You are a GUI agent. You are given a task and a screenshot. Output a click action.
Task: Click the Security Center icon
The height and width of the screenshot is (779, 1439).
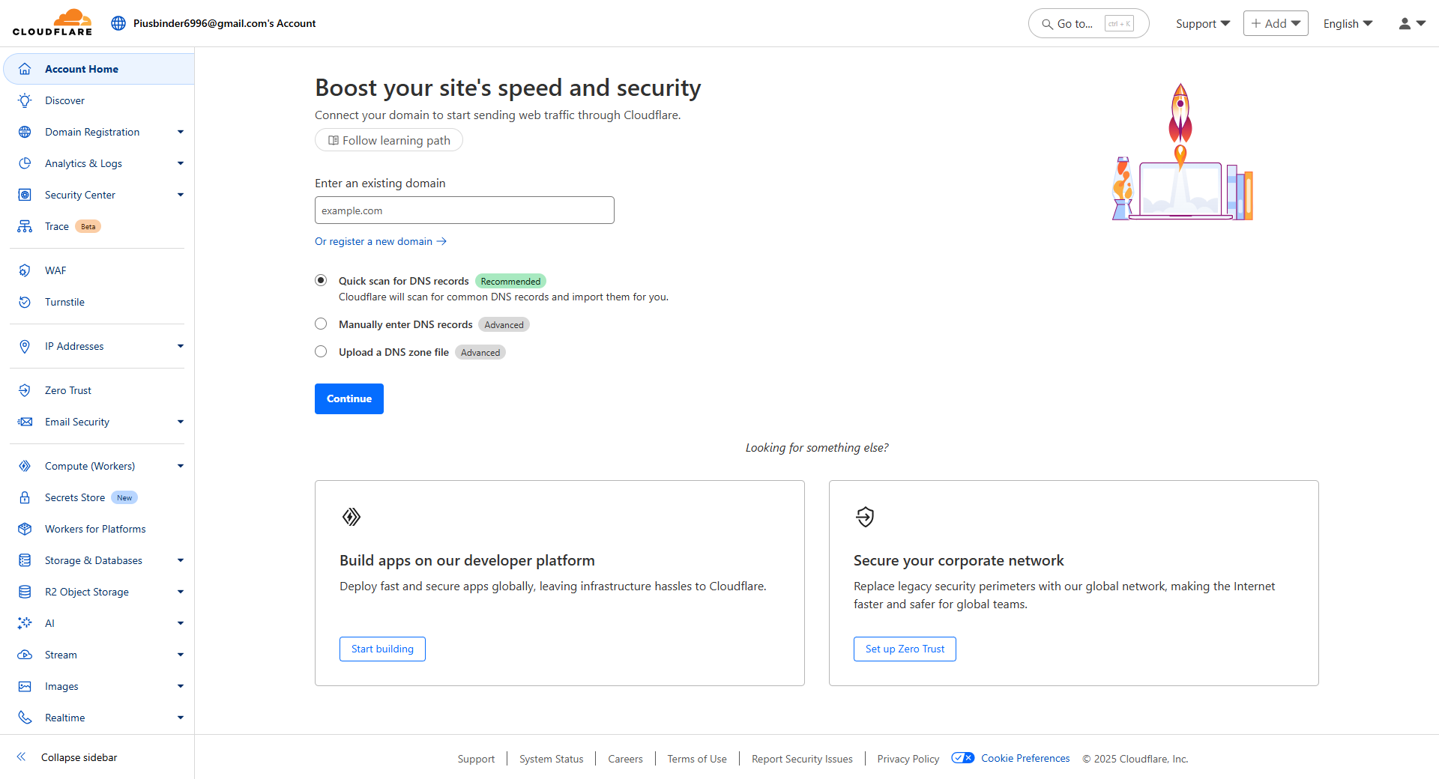25,195
